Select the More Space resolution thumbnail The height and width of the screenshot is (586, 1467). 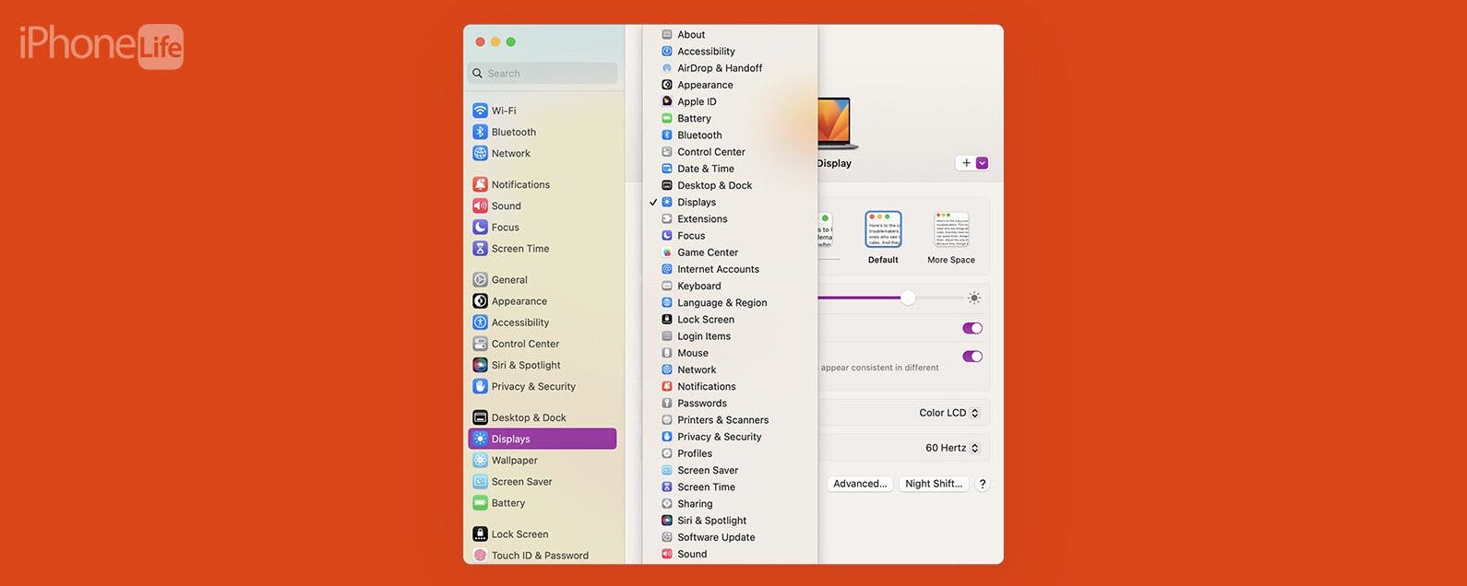click(x=951, y=229)
